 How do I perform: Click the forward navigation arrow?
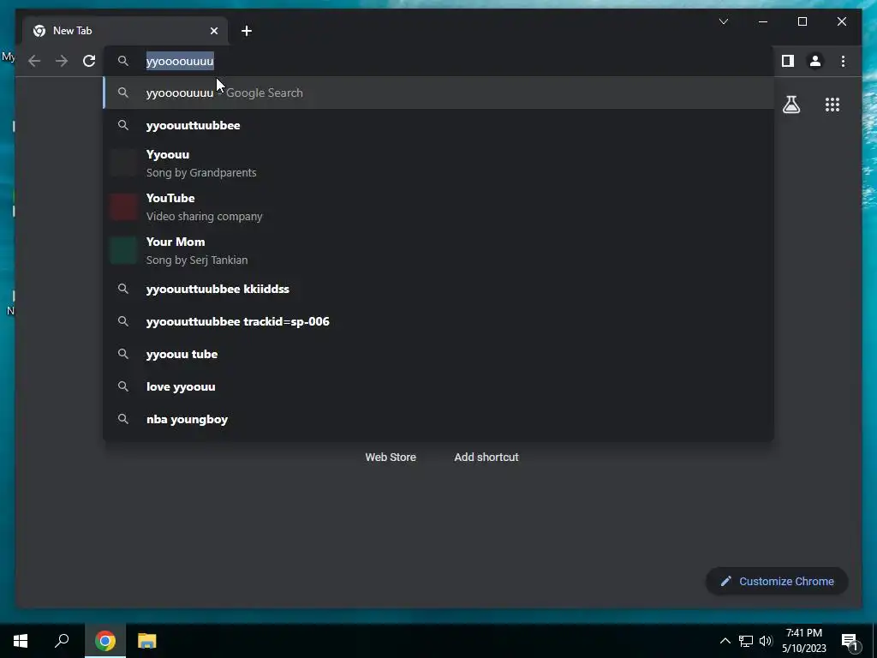[62, 61]
